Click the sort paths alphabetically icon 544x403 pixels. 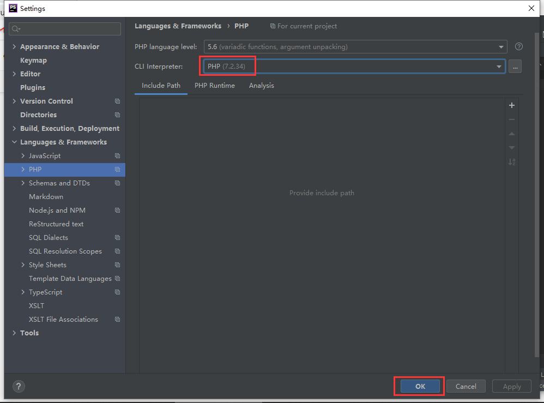[x=512, y=162]
